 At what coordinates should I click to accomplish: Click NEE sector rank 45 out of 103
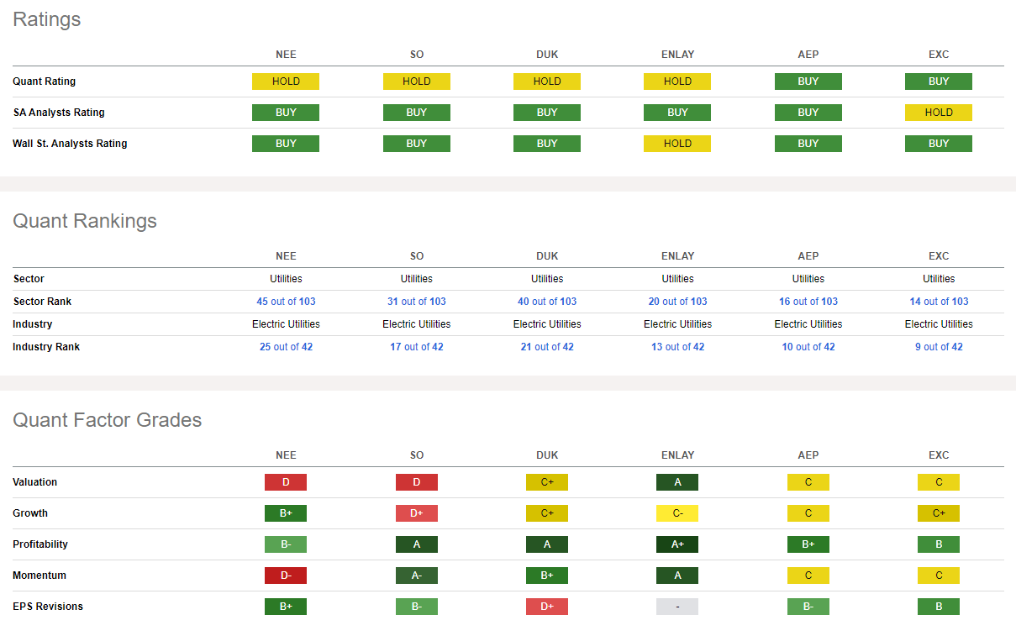click(x=286, y=302)
